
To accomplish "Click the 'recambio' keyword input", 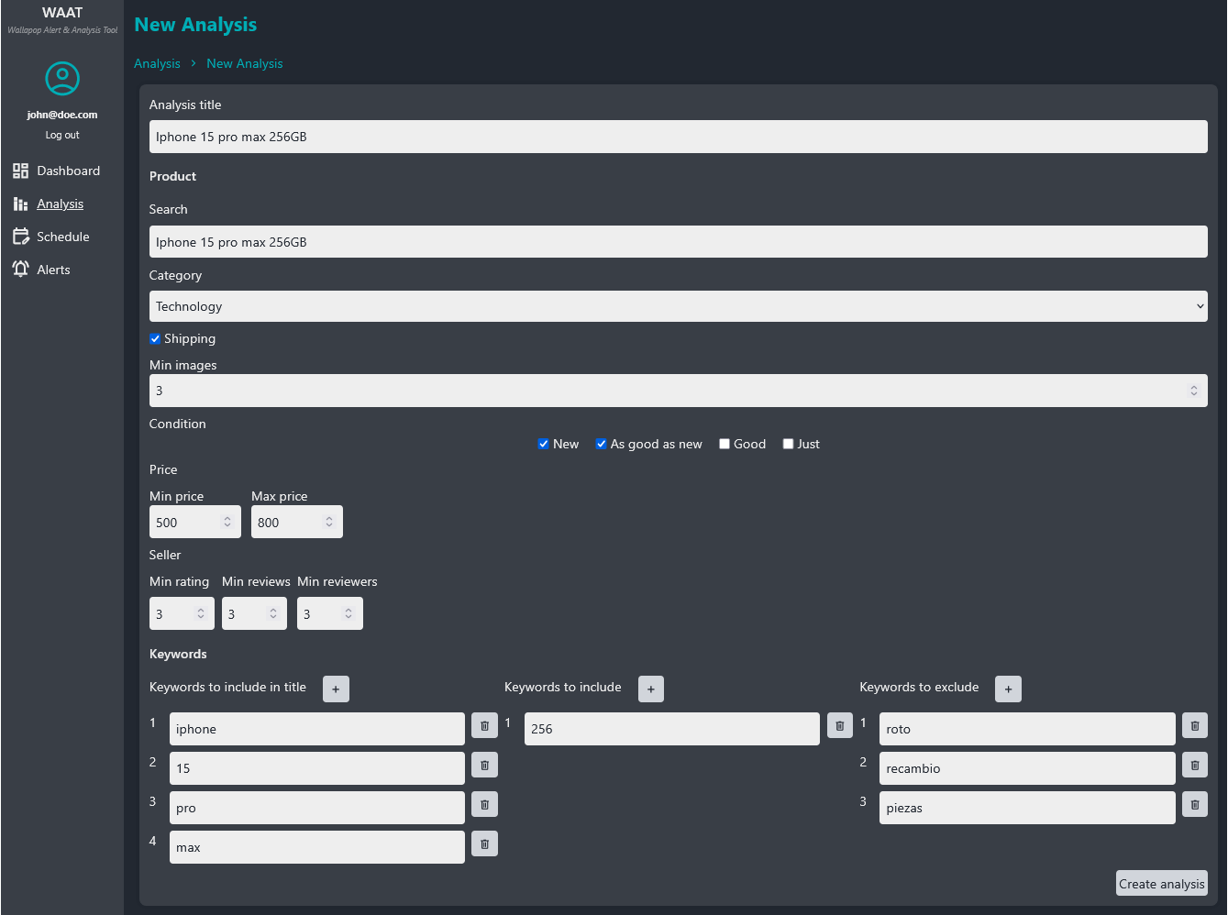I will pos(1027,768).
